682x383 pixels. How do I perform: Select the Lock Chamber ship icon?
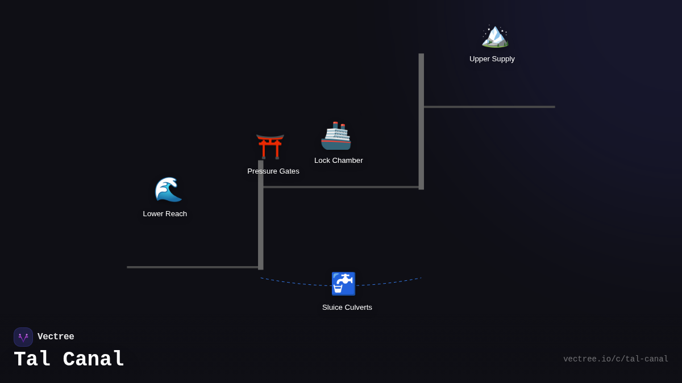(x=336, y=136)
